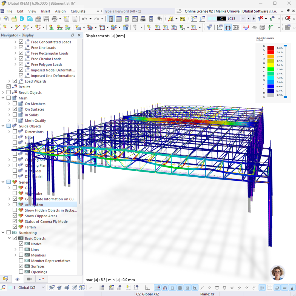Image resolution: width=296 pixels, height=296 pixels.
Task: Click the Calculate All red calculator icon
Action: coord(287,27)
